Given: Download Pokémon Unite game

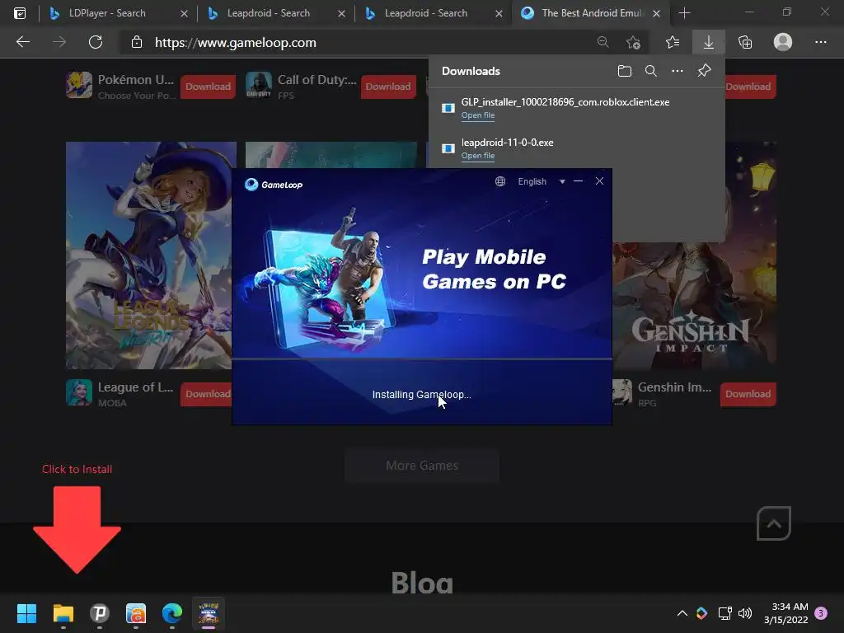Looking at the screenshot, I should [x=208, y=87].
